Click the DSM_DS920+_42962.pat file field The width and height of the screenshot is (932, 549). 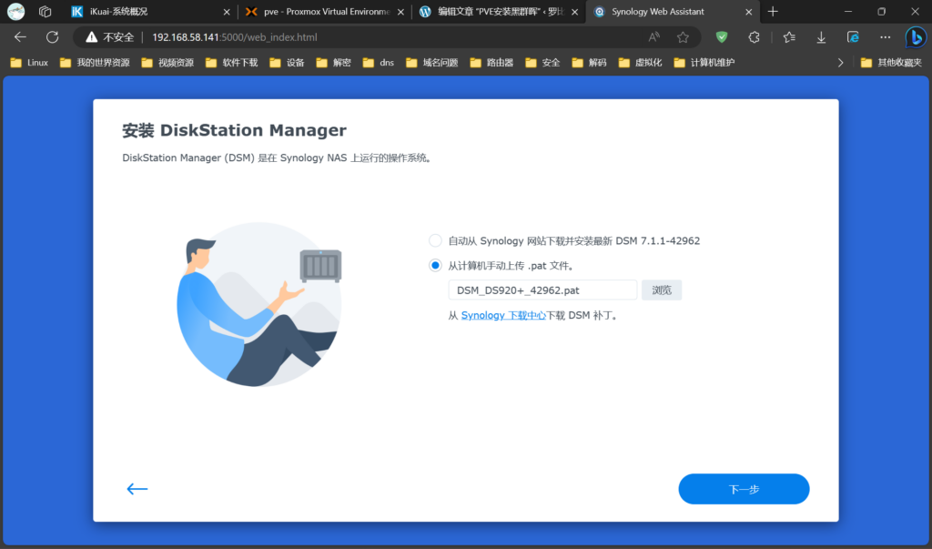[x=542, y=290]
